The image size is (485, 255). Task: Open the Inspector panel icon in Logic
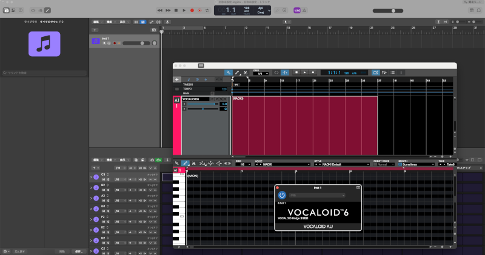[x=13, y=10]
